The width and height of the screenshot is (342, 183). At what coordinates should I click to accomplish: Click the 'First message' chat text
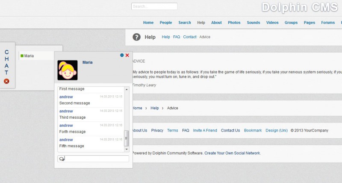pyautogui.click(x=72, y=89)
